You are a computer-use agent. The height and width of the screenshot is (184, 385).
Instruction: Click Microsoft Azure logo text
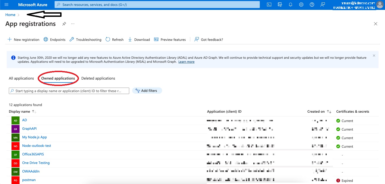33,5
